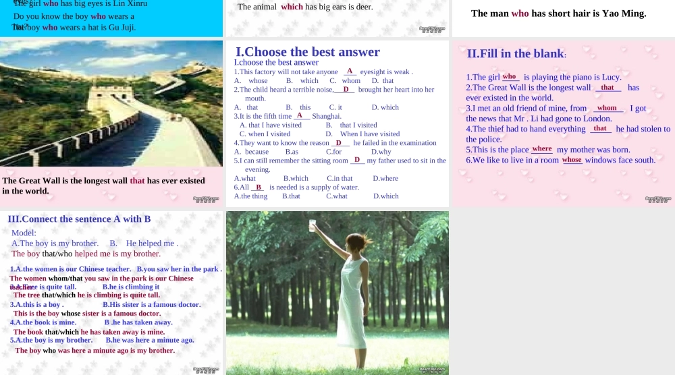The height and width of the screenshot is (375, 675).
Task: Click the sentence about deer's big ears
Action: point(305,7)
